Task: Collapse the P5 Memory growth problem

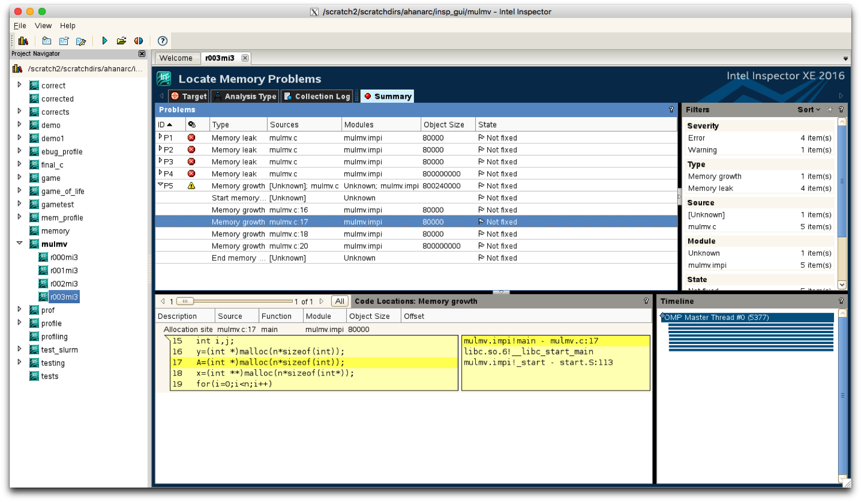Action: tap(160, 186)
